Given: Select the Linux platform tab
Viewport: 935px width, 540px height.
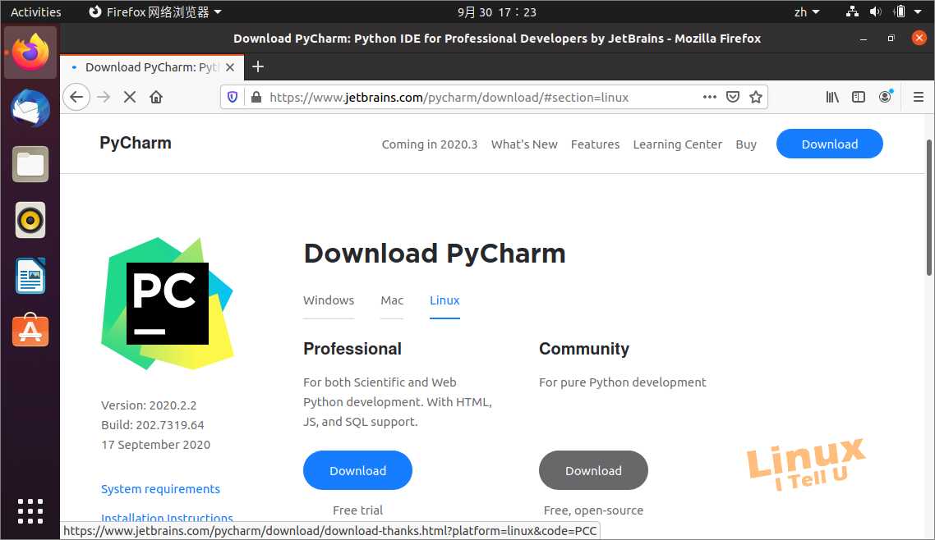Looking at the screenshot, I should pos(444,300).
